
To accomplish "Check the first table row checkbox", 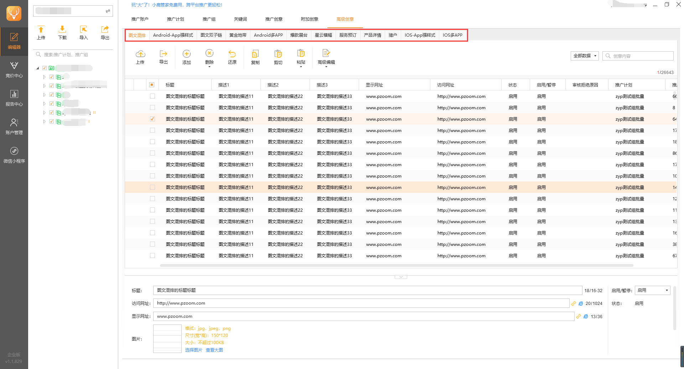I will pos(152,96).
